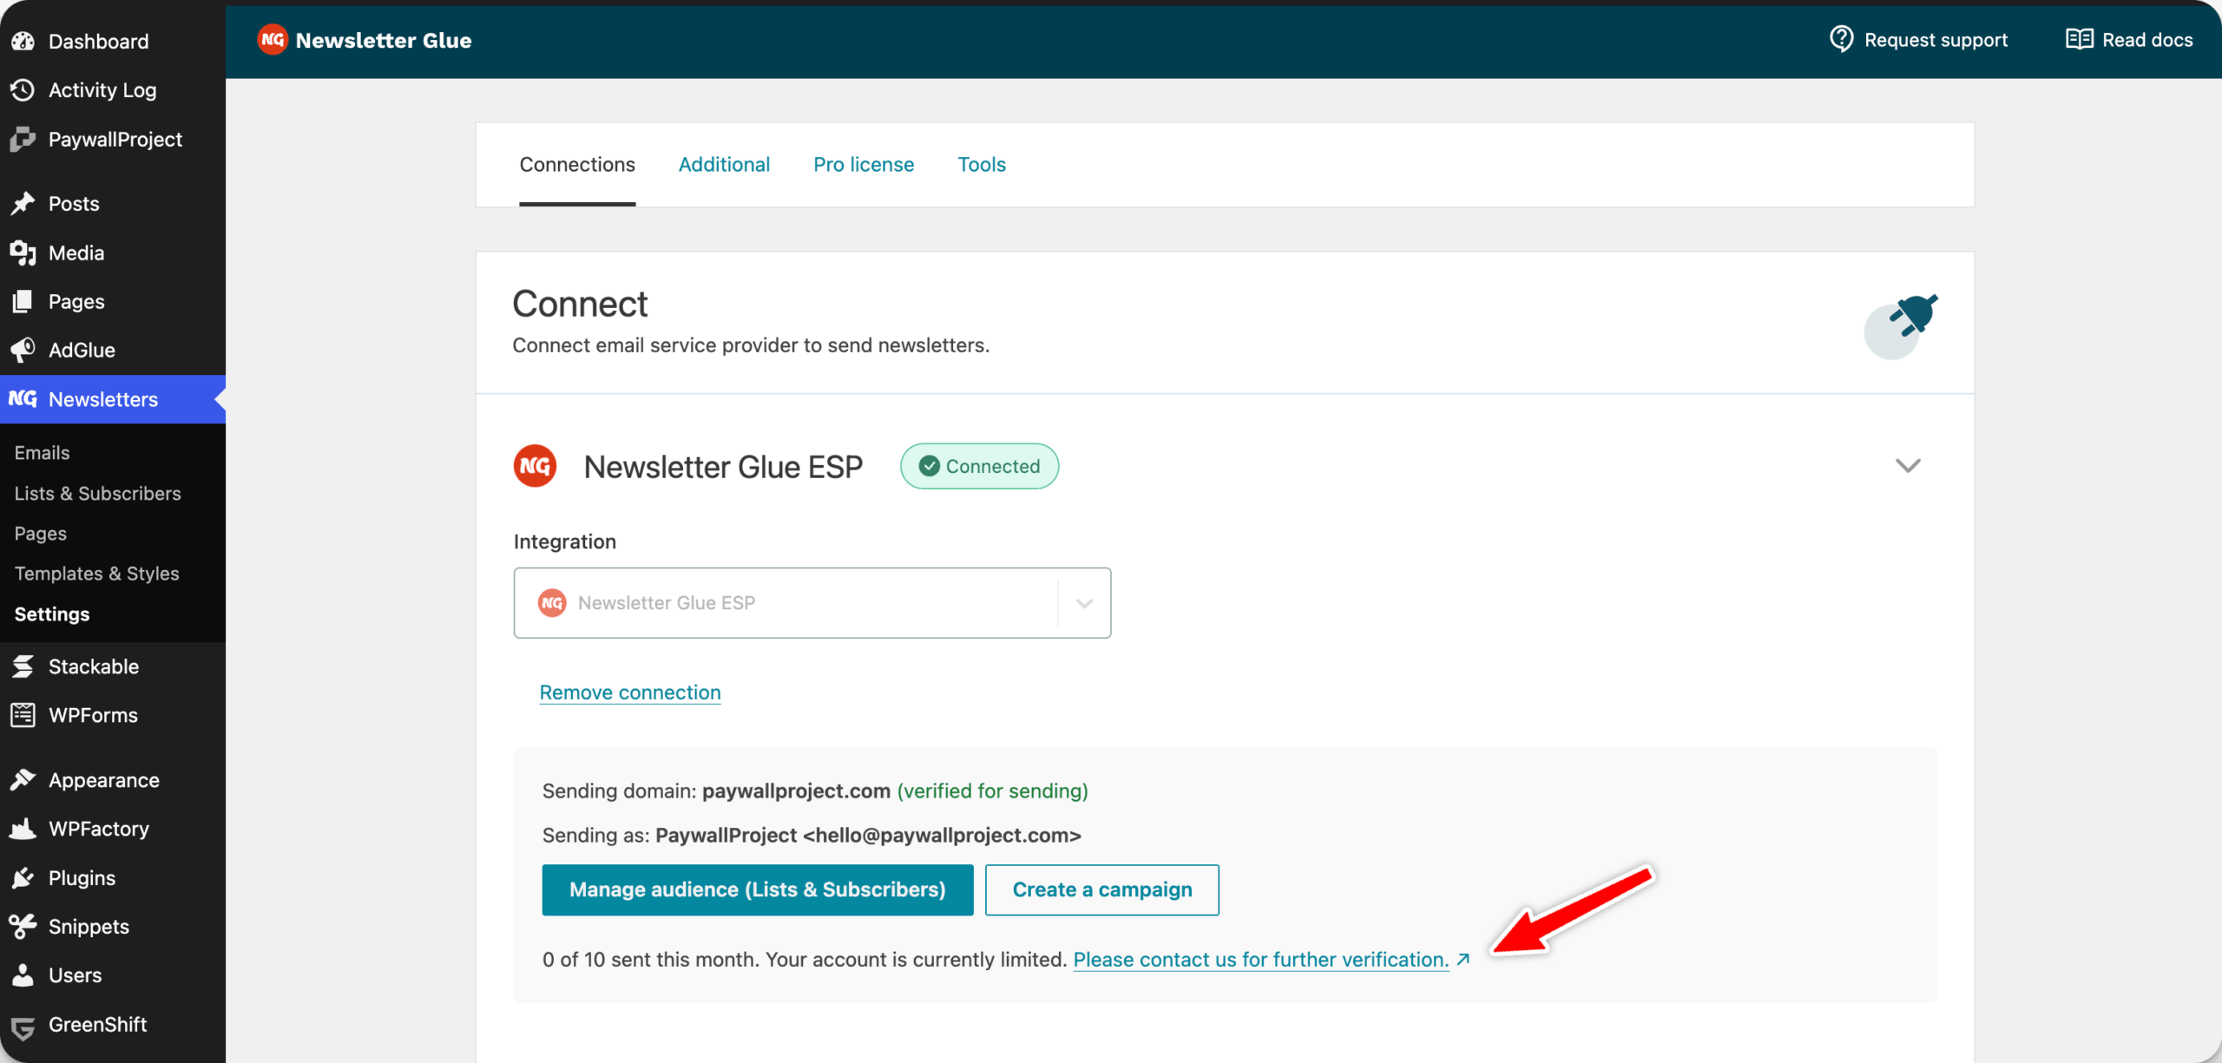Image resolution: width=2222 pixels, height=1063 pixels.
Task: Click the Remove connection link
Action: (630, 692)
